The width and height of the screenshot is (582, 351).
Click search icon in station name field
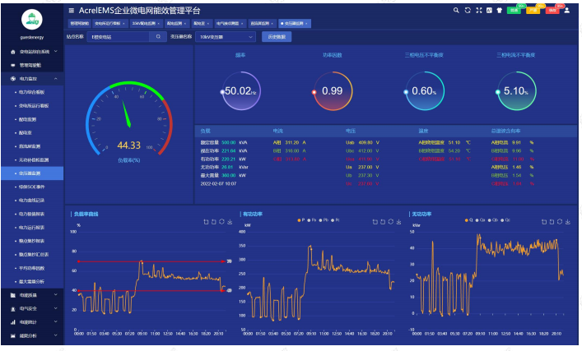point(158,37)
